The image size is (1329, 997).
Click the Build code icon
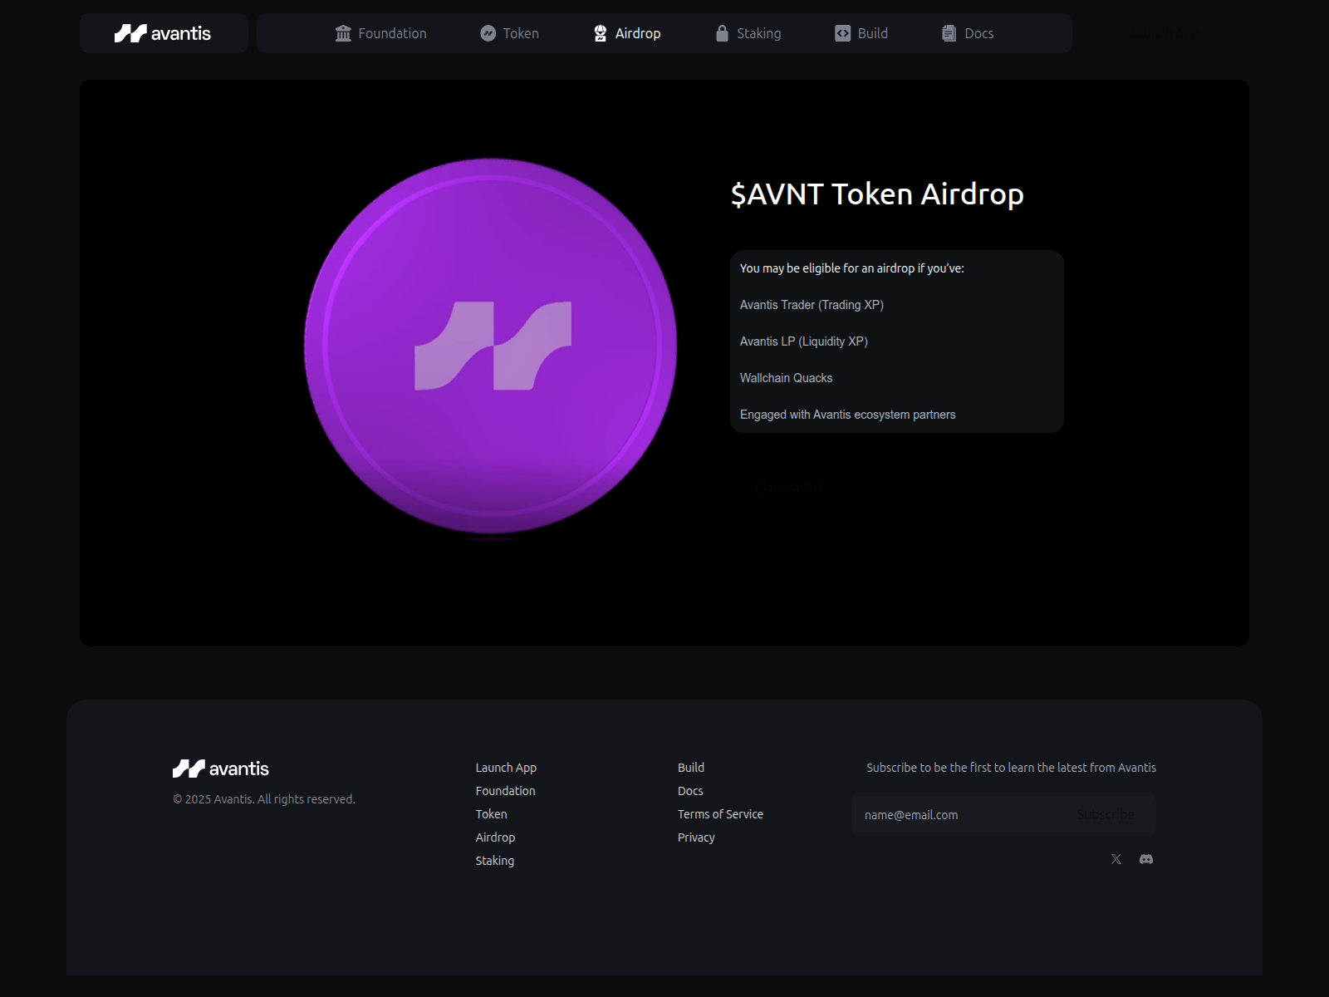(842, 33)
